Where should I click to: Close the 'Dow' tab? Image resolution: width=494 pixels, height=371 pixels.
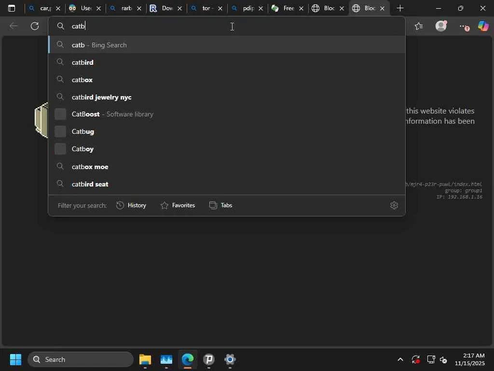[179, 9]
